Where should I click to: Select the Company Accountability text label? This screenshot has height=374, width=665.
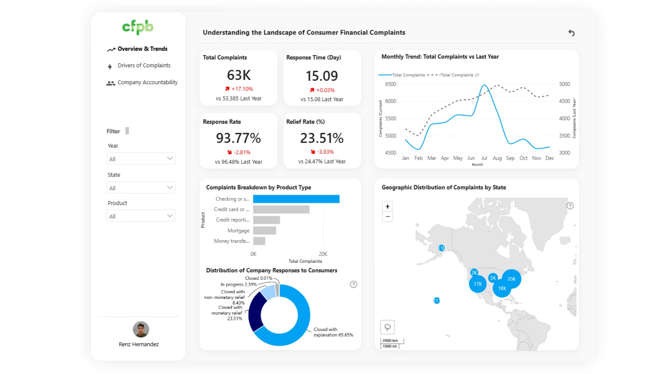point(148,82)
